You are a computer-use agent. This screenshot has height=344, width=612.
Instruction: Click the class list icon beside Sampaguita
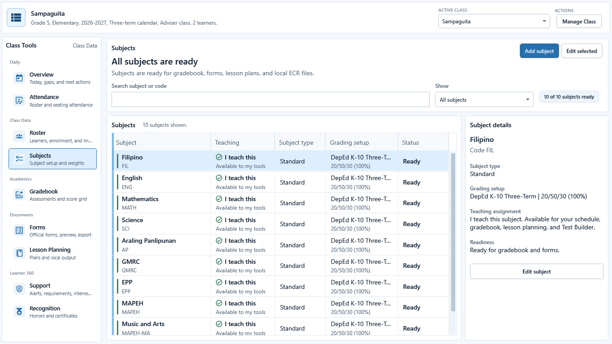[16, 17]
